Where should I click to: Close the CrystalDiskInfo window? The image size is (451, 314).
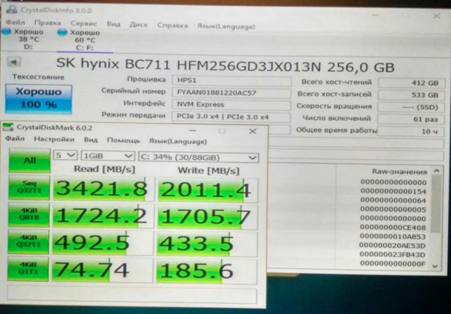point(437,16)
